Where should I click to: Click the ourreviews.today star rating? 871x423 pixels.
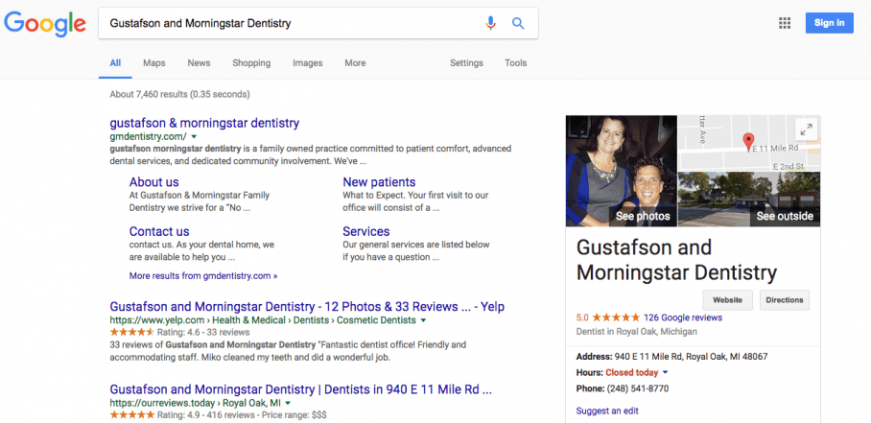coord(131,414)
